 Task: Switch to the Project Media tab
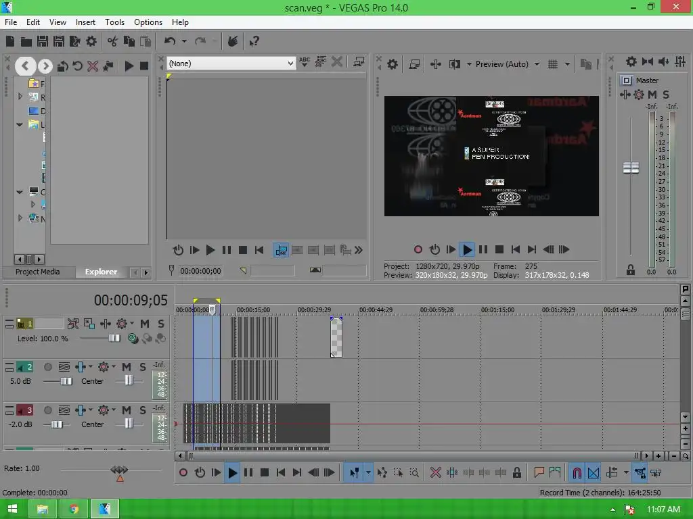pyautogui.click(x=38, y=272)
